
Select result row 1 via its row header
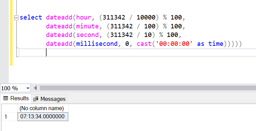click(x=10, y=117)
